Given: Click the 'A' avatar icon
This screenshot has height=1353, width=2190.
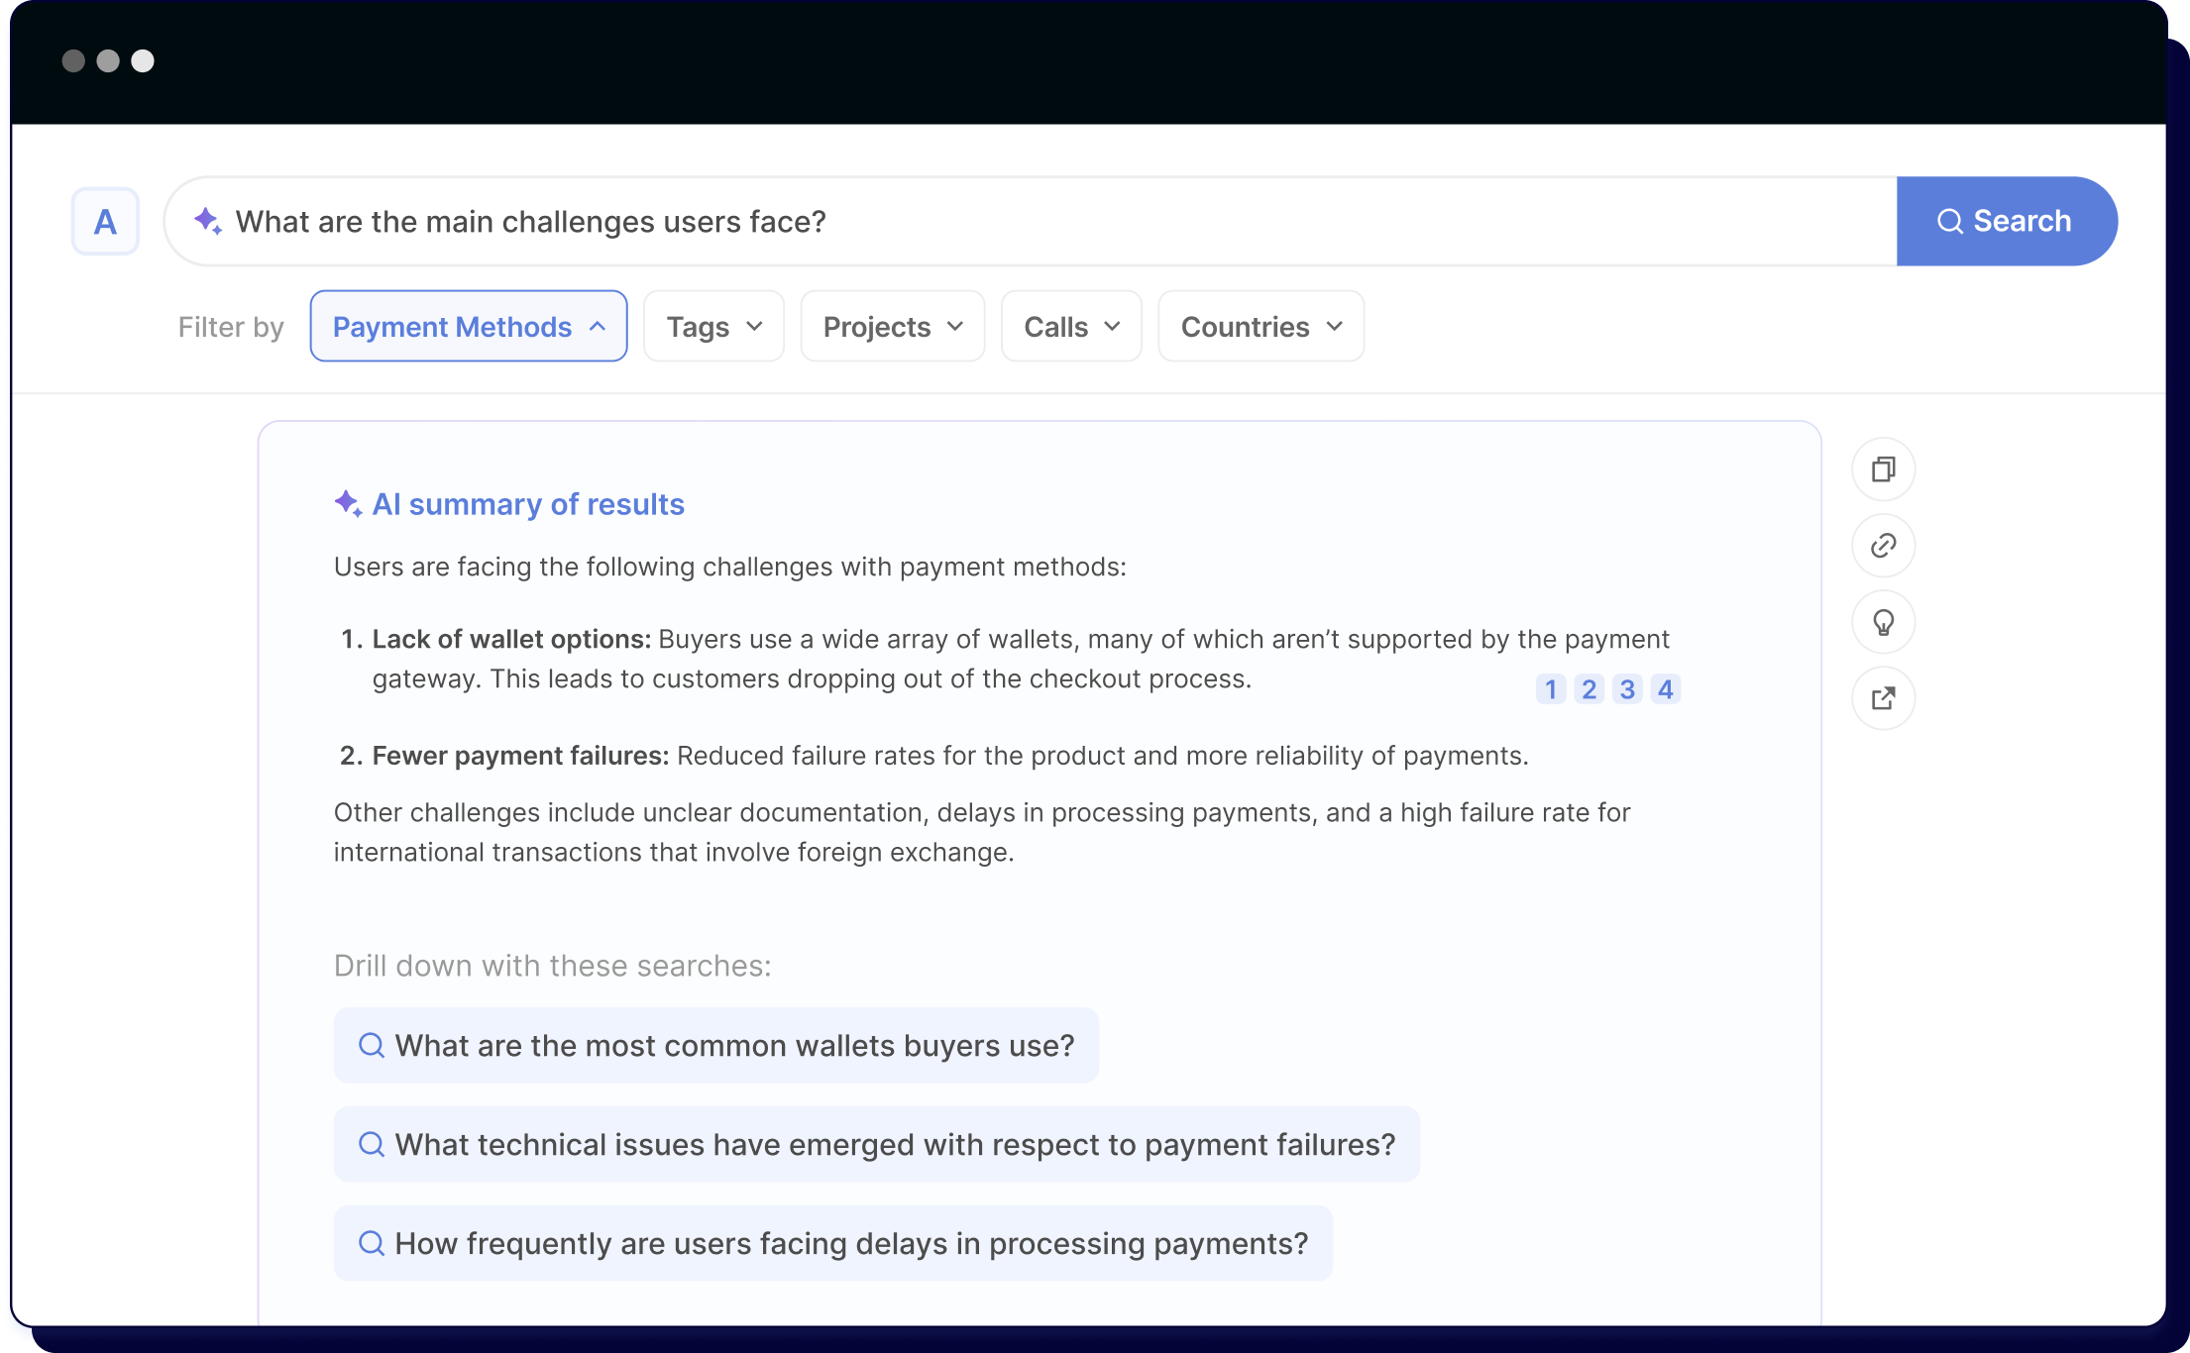Looking at the screenshot, I should click(x=105, y=222).
